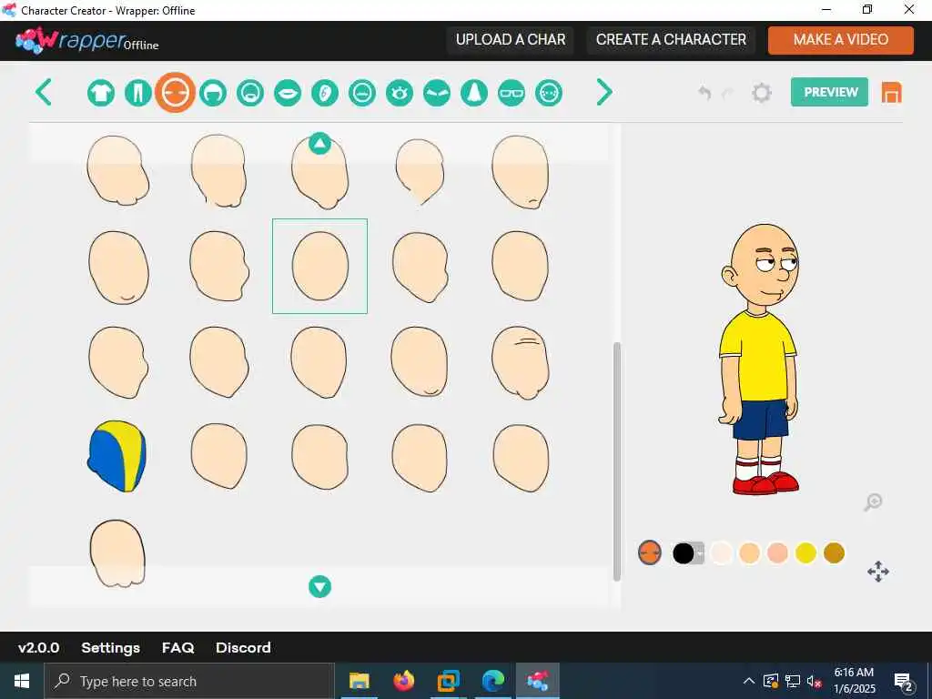Pick the head with forehead wrinkle lines
Image resolution: width=932 pixels, height=699 pixels.
[x=520, y=362]
